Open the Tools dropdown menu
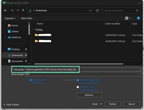144x110 pixels. 97,104
